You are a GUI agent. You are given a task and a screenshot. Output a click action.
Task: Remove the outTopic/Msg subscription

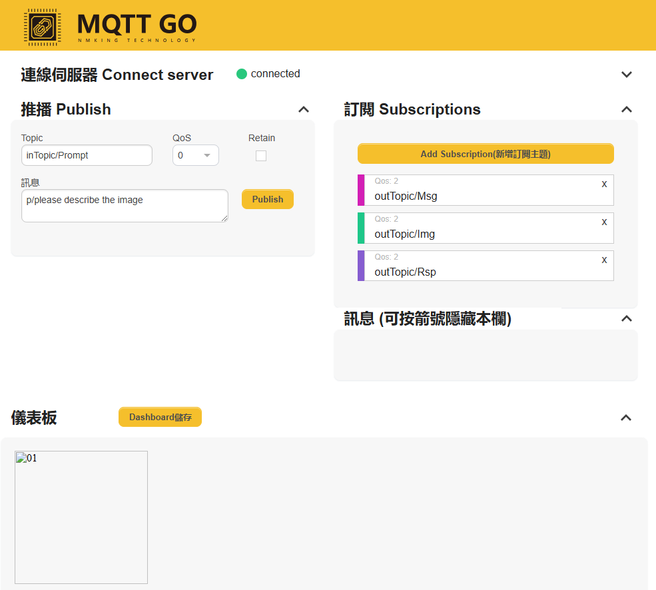[604, 184]
